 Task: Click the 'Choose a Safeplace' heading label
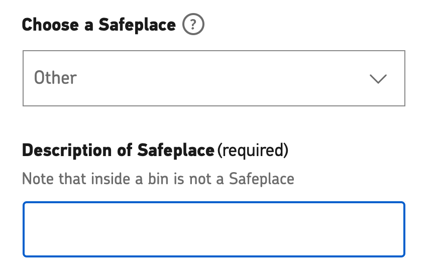click(x=99, y=25)
